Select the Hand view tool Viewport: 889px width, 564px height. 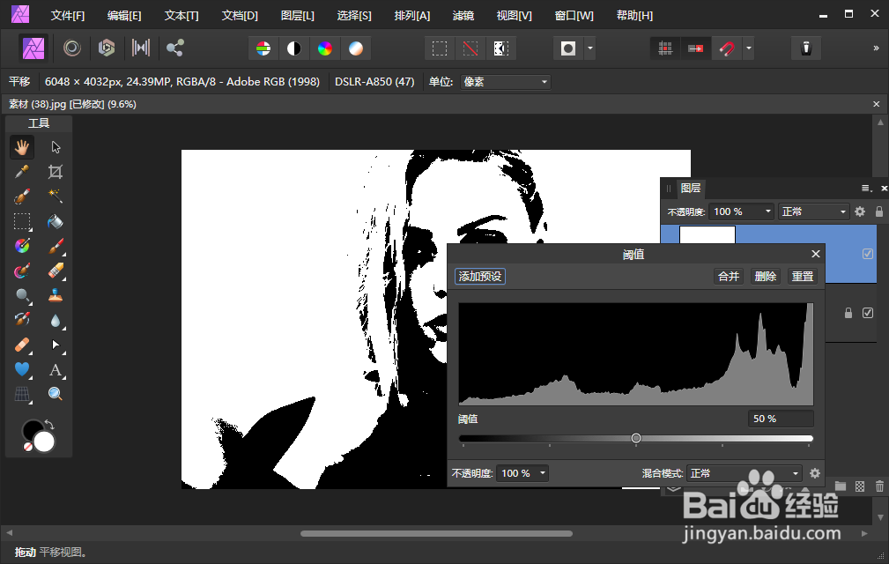click(x=22, y=147)
